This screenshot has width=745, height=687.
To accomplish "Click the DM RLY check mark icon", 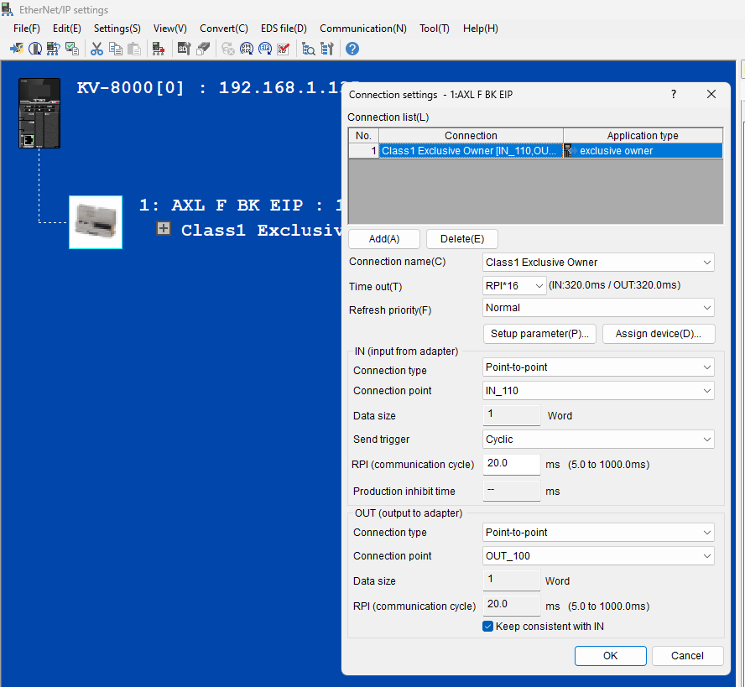I will [x=284, y=49].
